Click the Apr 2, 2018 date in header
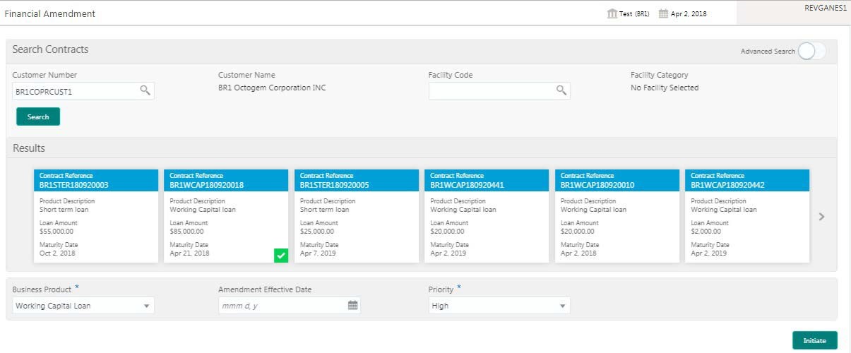Screen dimensions: 851x353 pos(689,14)
